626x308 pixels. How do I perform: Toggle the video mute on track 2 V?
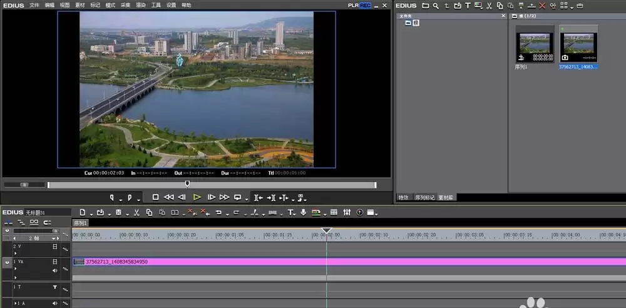coord(55,247)
